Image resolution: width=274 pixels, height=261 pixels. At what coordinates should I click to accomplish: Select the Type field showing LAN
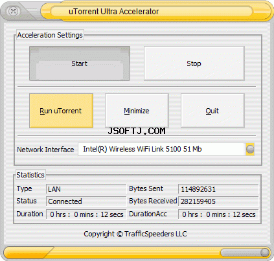pyautogui.click(x=86, y=189)
